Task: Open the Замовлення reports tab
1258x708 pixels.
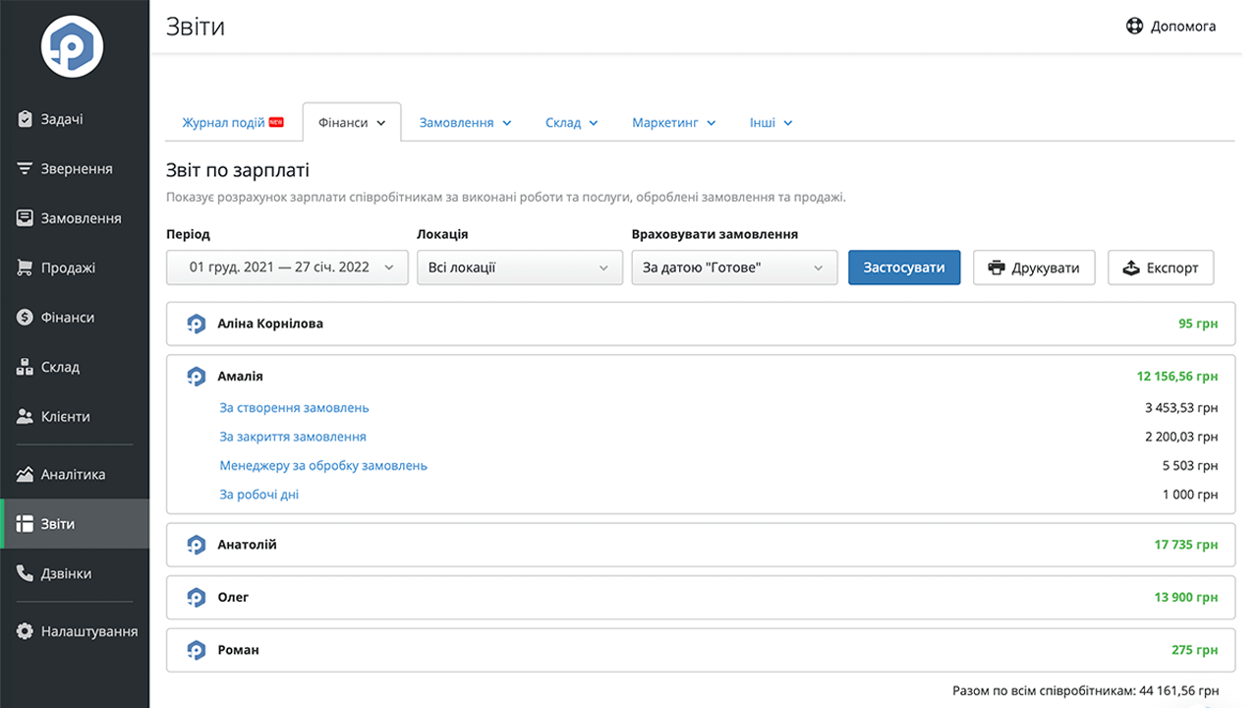Action: pos(465,123)
